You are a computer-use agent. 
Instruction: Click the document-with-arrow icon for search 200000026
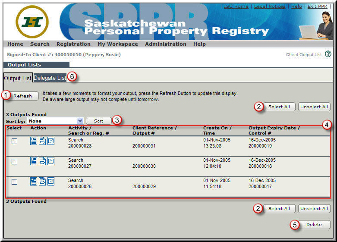tap(42, 182)
